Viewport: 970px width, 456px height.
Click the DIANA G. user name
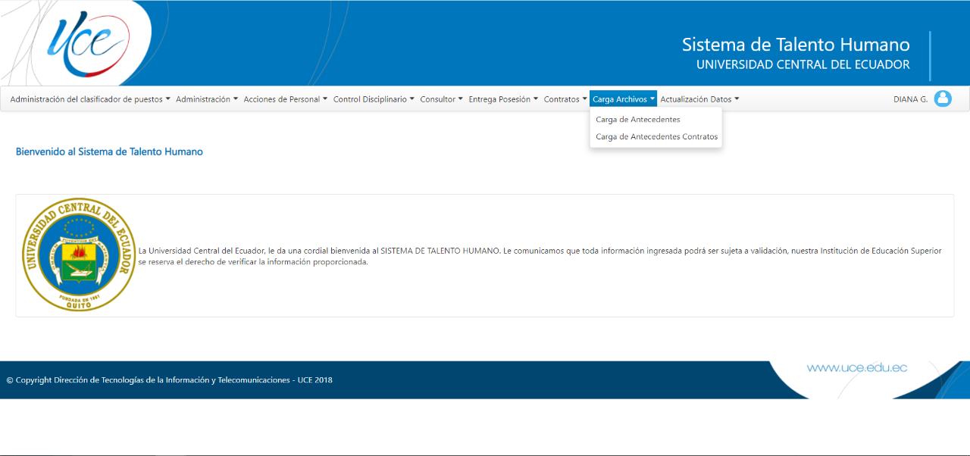point(910,99)
